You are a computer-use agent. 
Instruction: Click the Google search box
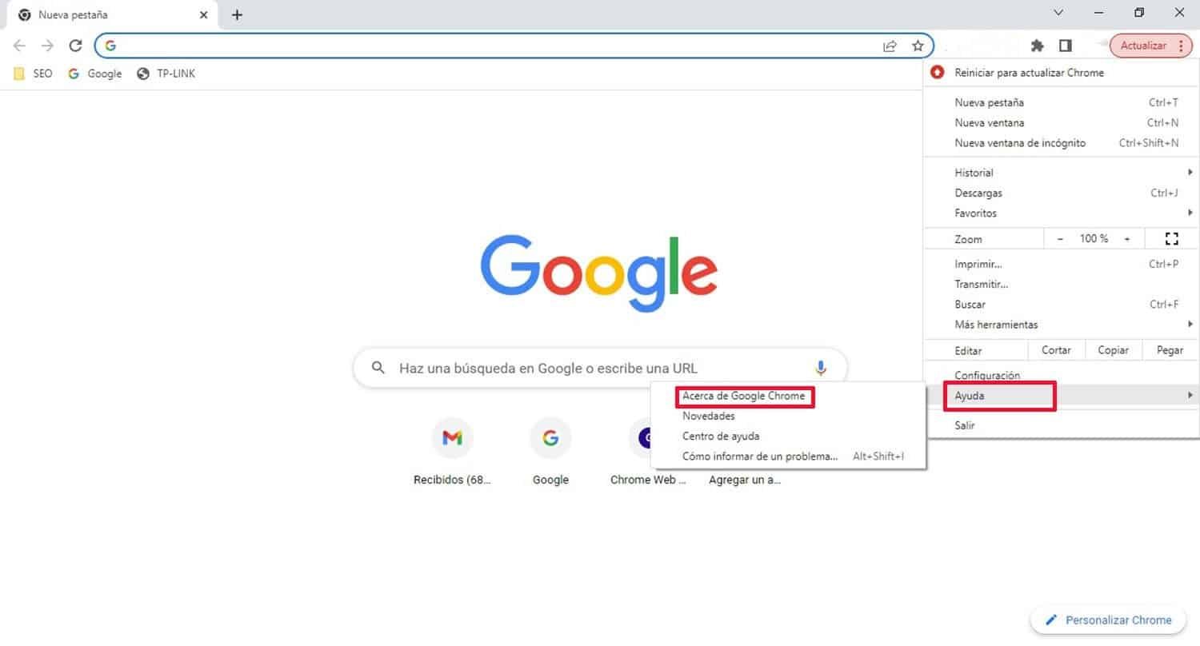600,368
